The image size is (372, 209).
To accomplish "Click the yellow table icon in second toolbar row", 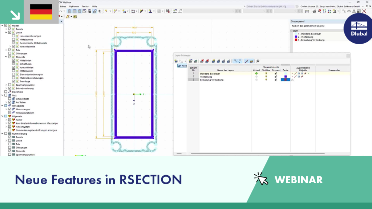I will [x=75, y=17].
